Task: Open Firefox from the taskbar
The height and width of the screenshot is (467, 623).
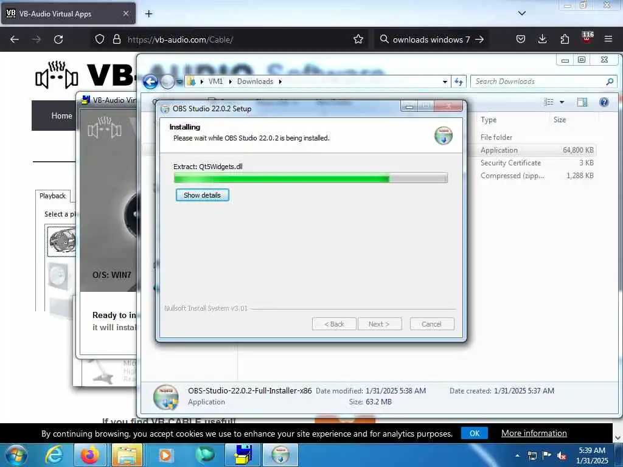Action: click(90, 455)
